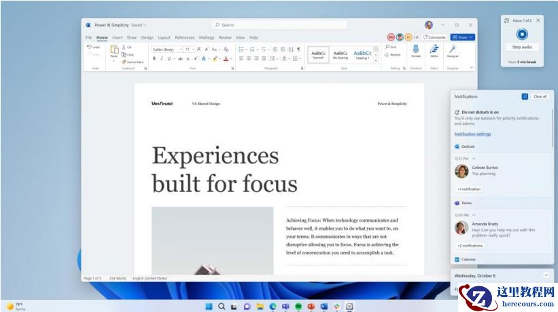Click the Dictate microphone icon
Viewport: 558px width, 312px height.
tap(415, 50)
